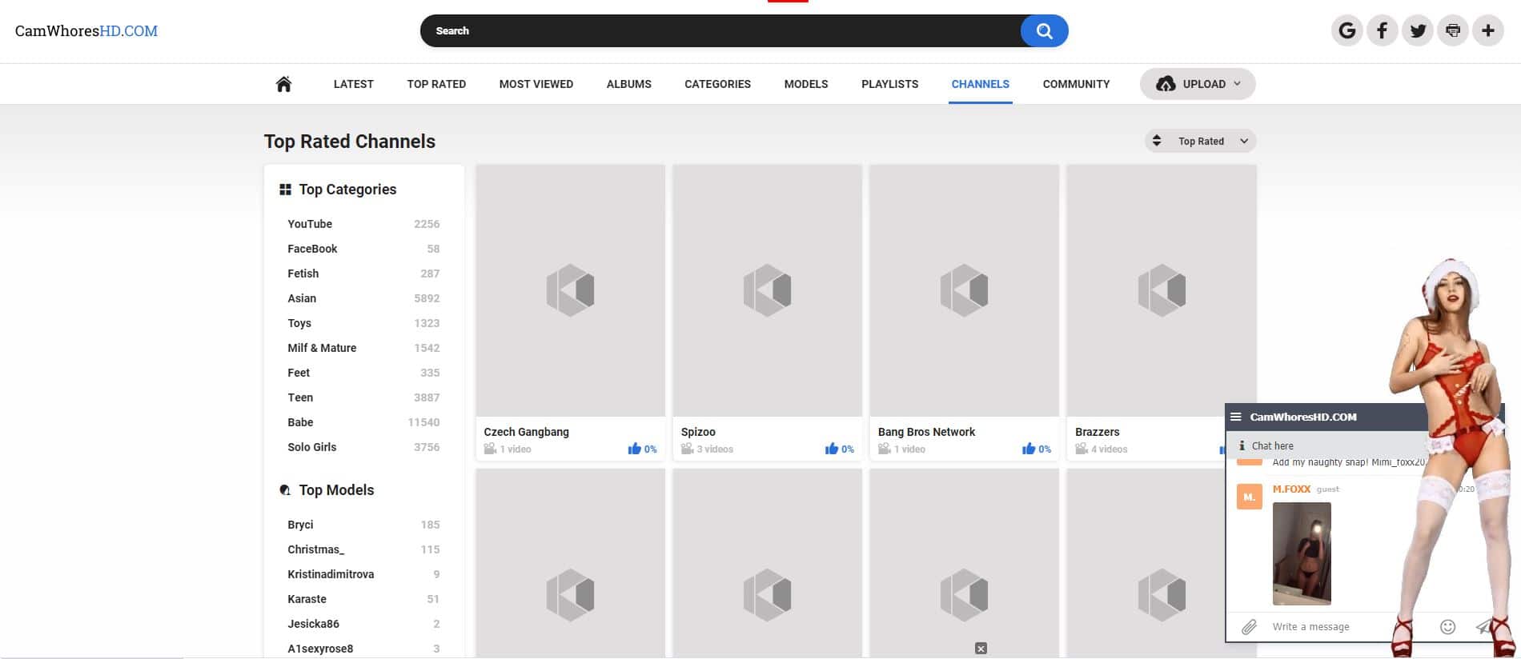Open the Latest tab
This screenshot has height=659, width=1521.
click(x=353, y=84)
